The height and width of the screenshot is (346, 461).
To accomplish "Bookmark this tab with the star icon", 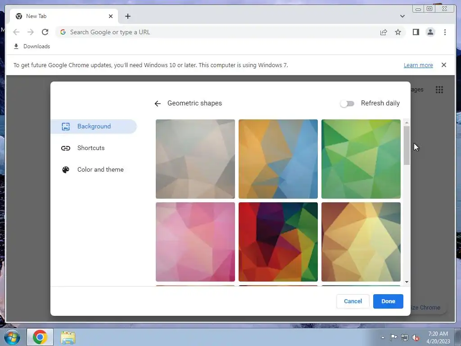I will (398, 32).
